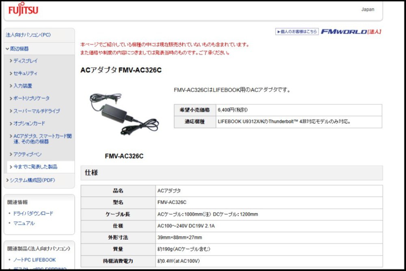The image size is (406, 271).
Task: Click the 個人のお客様はこちら button
Action: click(x=297, y=32)
